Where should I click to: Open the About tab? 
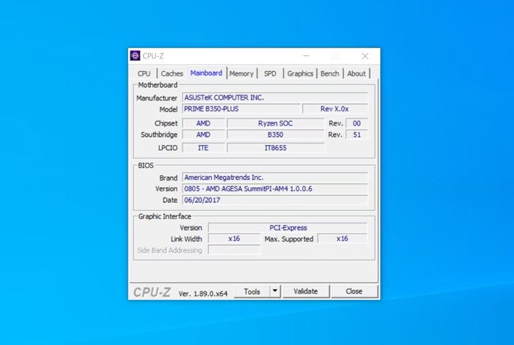pos(357,73)
